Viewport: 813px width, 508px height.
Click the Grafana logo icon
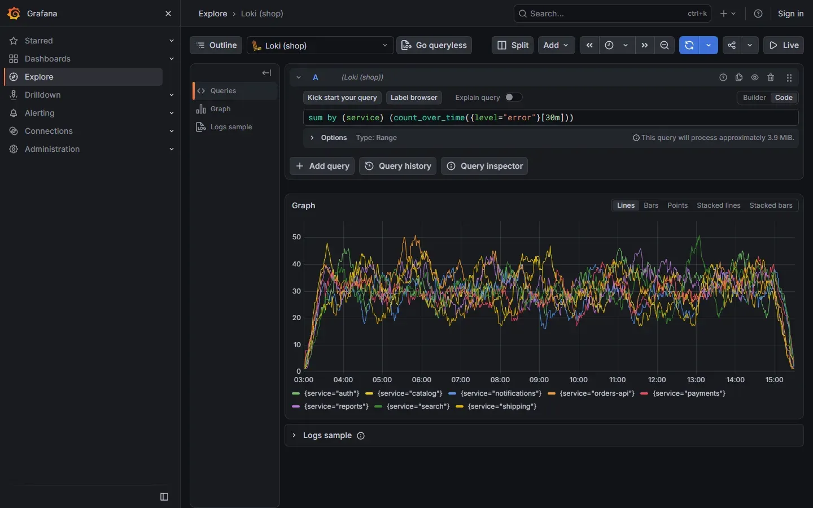point(14,14)
